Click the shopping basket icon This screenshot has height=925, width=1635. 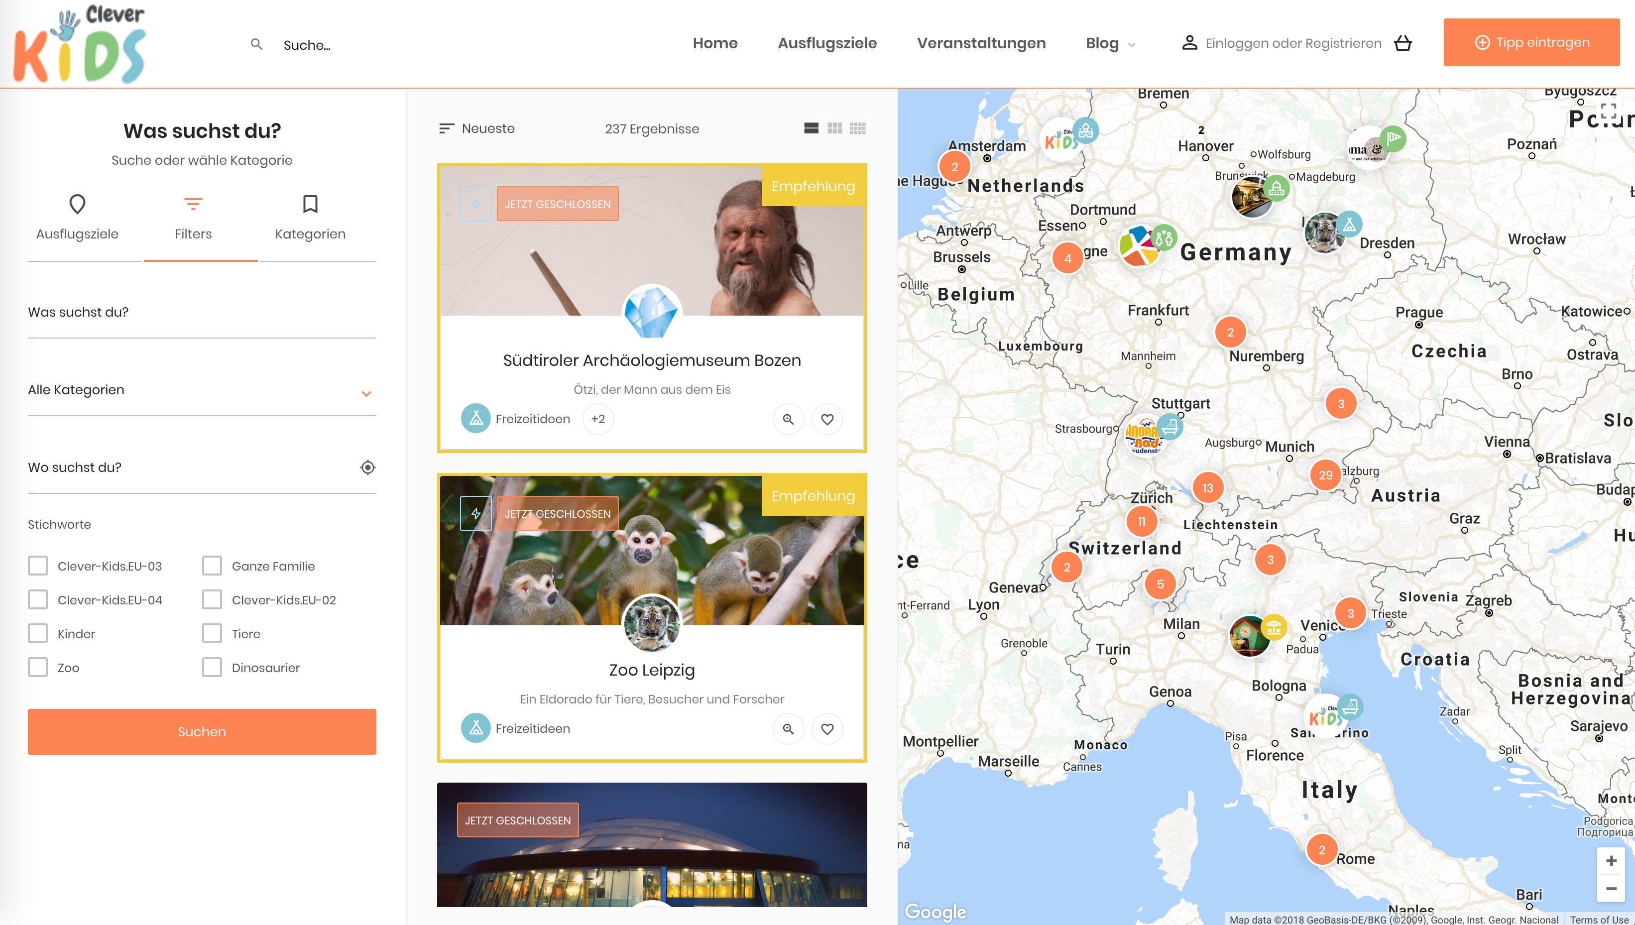coord(1402,43)
